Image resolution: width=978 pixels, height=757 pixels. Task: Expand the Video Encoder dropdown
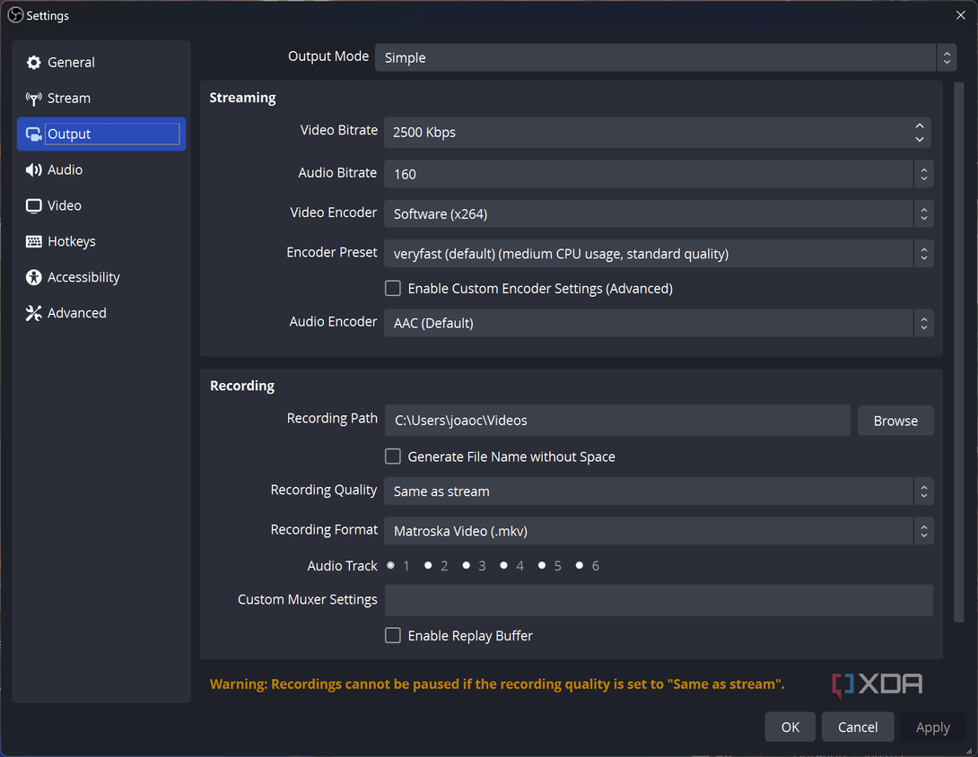coord(659,213)
